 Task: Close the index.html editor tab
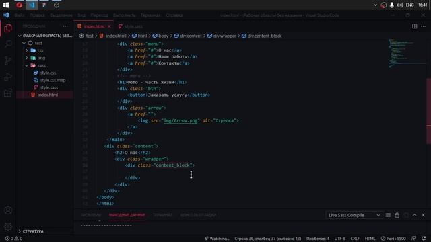pyautogui.click(x=109, y=26)
